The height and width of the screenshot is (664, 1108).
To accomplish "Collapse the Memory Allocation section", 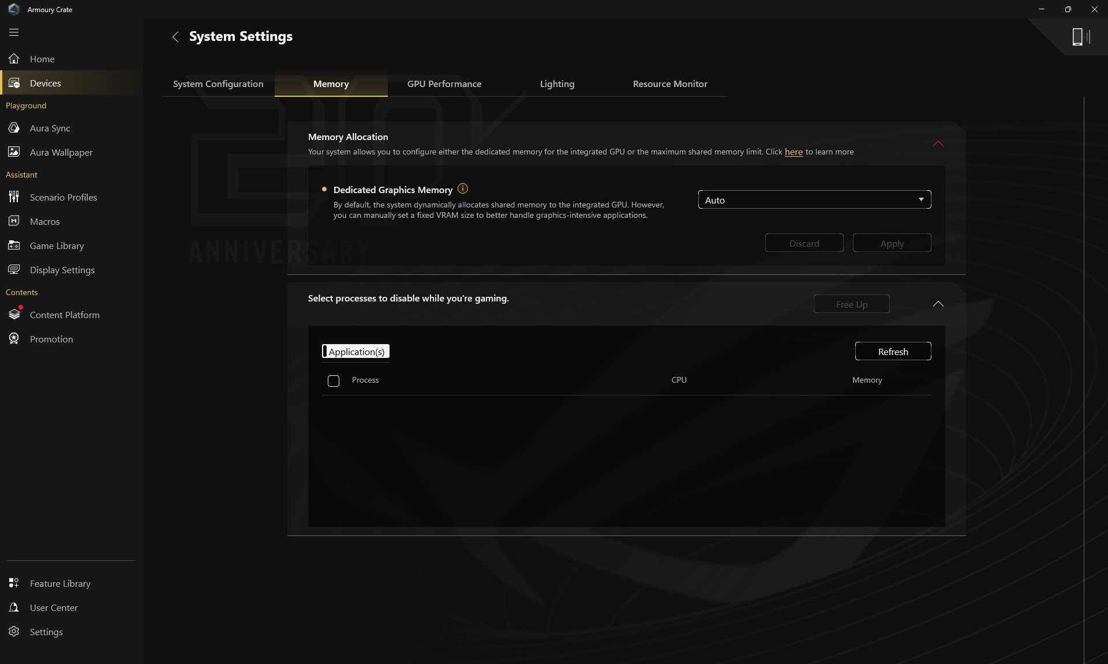I will coord(938,144).
